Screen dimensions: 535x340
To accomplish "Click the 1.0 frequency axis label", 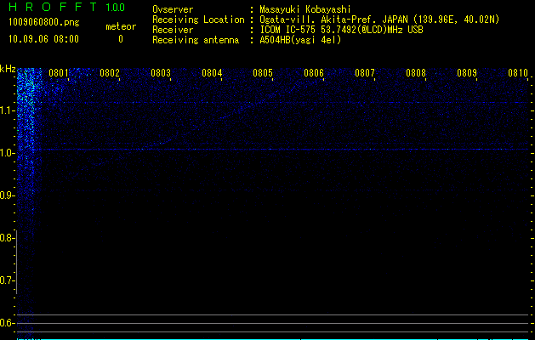I will pos(6,153).
